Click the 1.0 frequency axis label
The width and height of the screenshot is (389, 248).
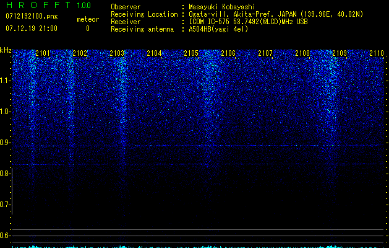[5, 112]
